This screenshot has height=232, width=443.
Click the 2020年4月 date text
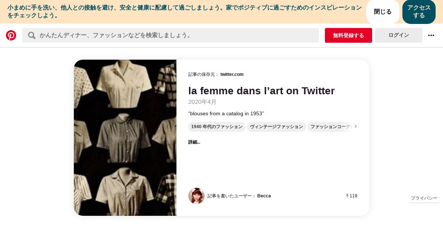[202, 102]
